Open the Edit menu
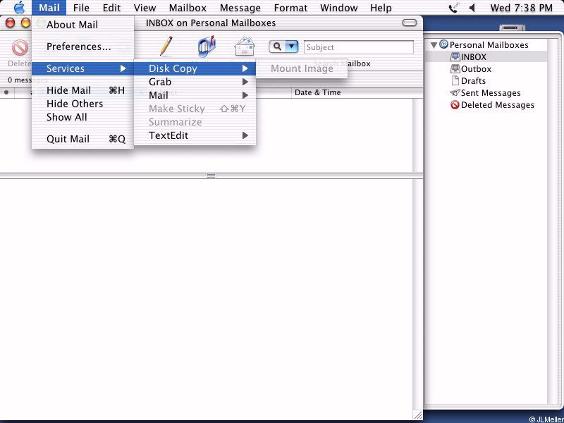This screenshot has width=564, height=423. [x=111, y=8]
